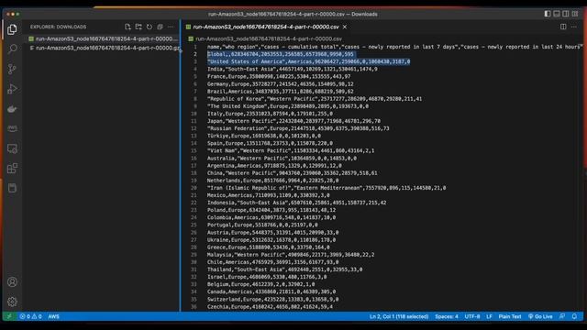
Task: Open problems errors and warnings indicator
Action: 30,316
